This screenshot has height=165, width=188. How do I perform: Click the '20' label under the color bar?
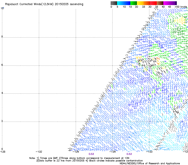click(x=136, y=7)
